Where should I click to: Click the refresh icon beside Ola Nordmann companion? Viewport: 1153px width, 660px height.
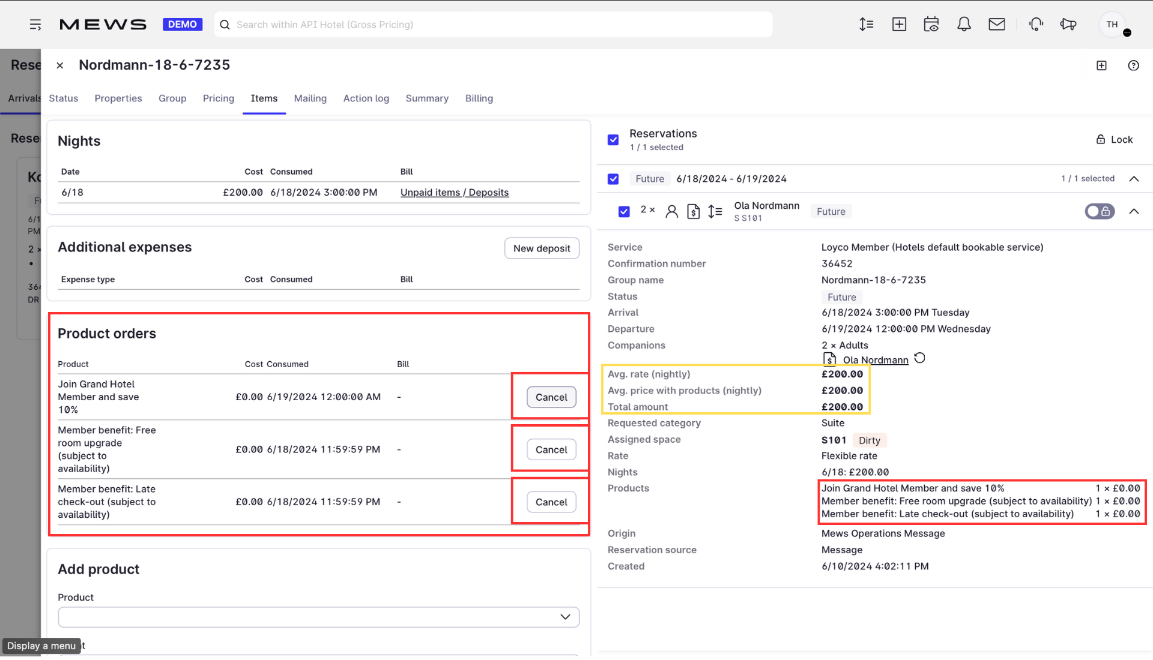pos(919,358)
